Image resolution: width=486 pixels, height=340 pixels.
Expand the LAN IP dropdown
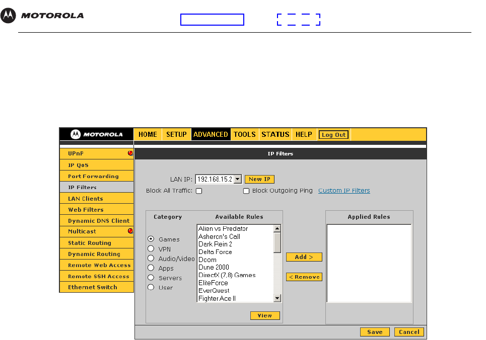click(x=237, y=179)
